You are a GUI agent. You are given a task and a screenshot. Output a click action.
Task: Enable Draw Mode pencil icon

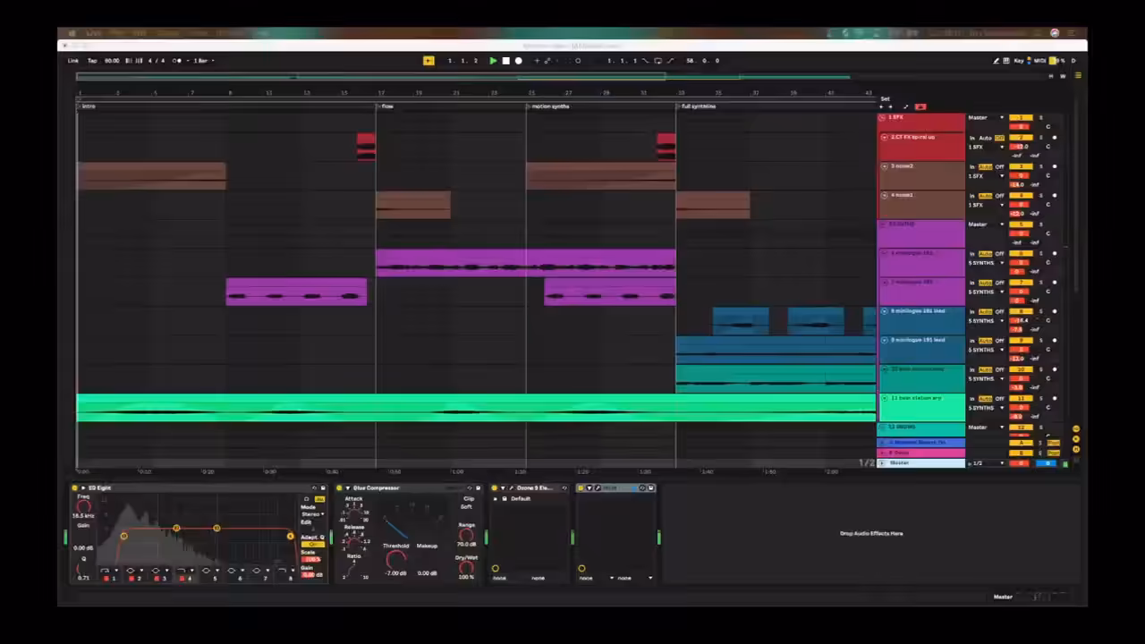tap(996, 61)
